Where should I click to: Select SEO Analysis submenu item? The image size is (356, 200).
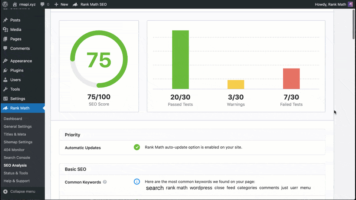[x=15, y=165]
